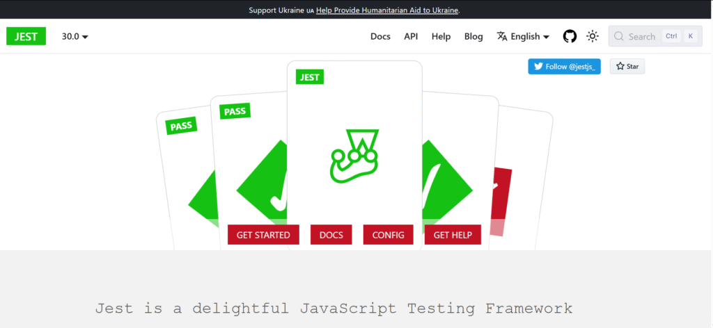Open the Jest GitHub repository icon
Image resolution: width=713 pixels, height=328 pixels.
click(x=570, y=36)
